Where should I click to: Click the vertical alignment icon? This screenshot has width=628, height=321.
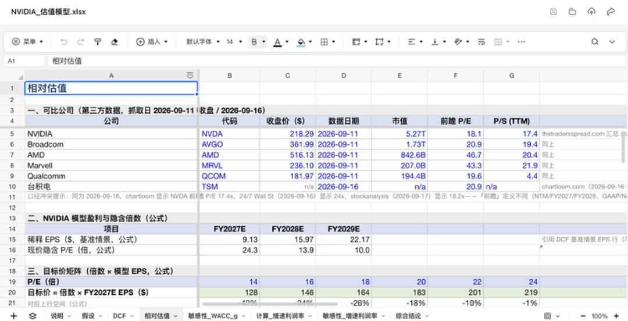[x=434, y=42]
